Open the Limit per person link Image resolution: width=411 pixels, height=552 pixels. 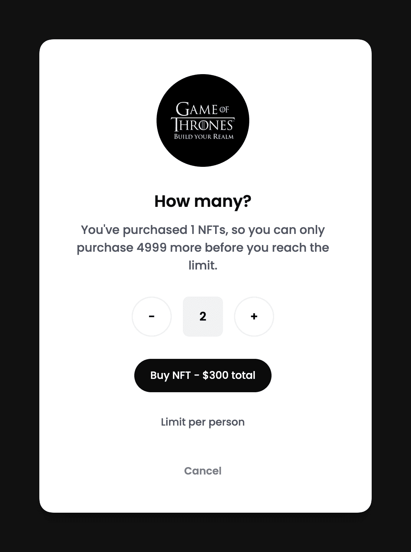pyautogui.click(x=203, y=422)
